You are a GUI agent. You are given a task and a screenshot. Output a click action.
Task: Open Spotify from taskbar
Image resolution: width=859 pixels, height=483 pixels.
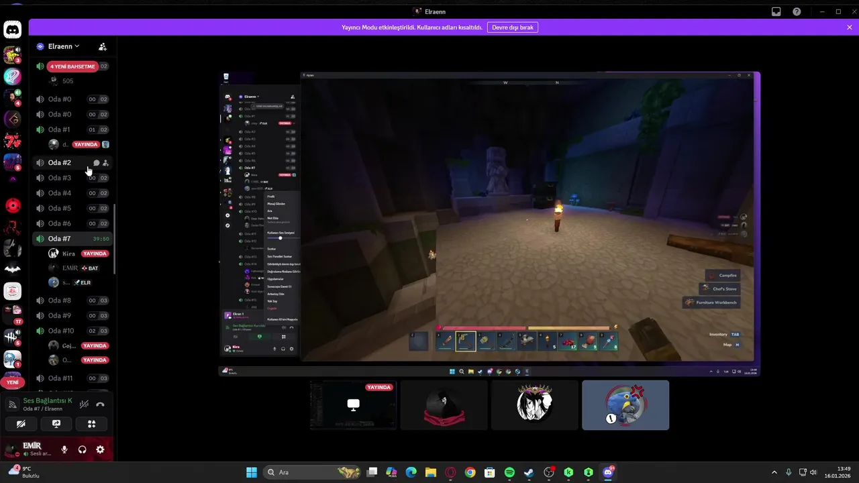[509, 472]
